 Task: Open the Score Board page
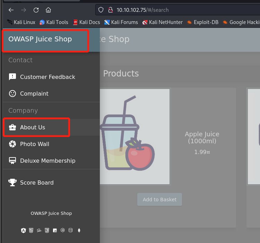[37, 183]
